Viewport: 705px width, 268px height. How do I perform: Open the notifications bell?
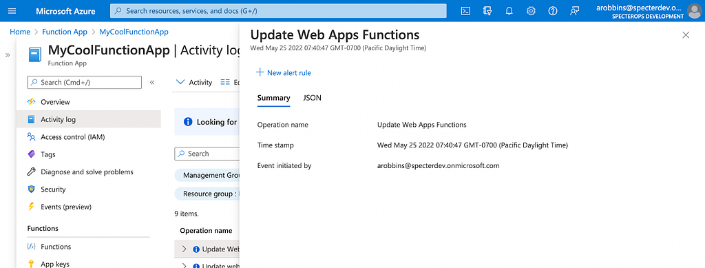click(x=509, y=11)
